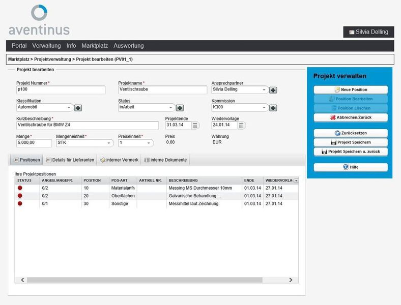
Task: Open the Wiedervorlage calendar picker
Action: (241, 125)
